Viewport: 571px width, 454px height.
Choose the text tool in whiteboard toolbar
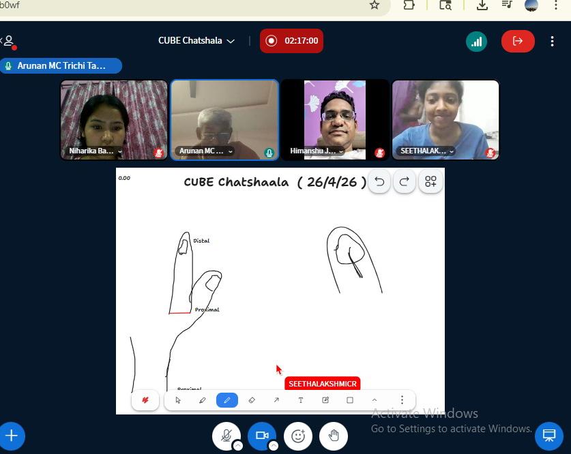(301, 400)
